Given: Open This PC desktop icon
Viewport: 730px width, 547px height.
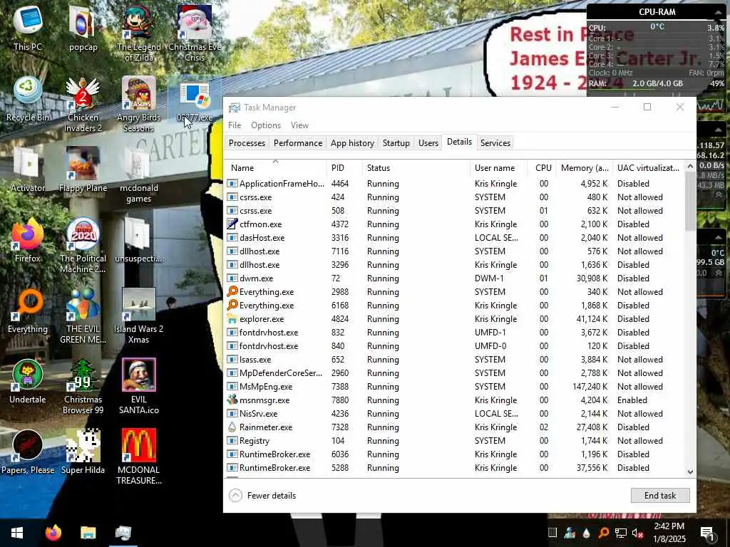Looking at the screenshot, I should pos(28,28).
